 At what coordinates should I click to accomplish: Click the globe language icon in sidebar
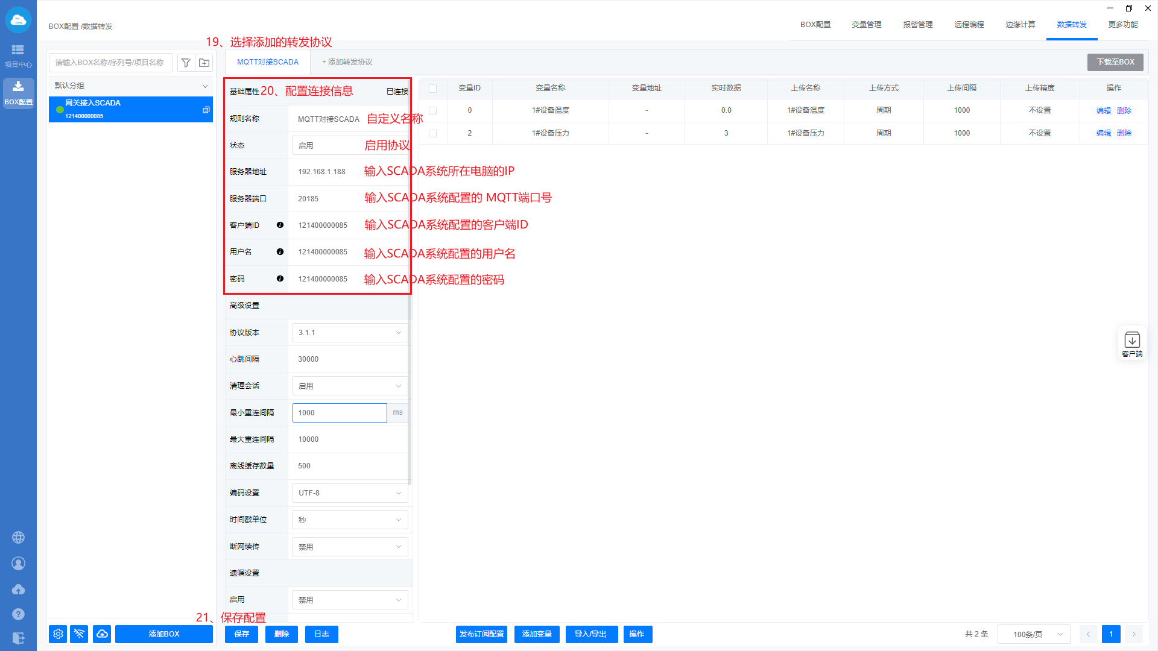tap(18, 537)
